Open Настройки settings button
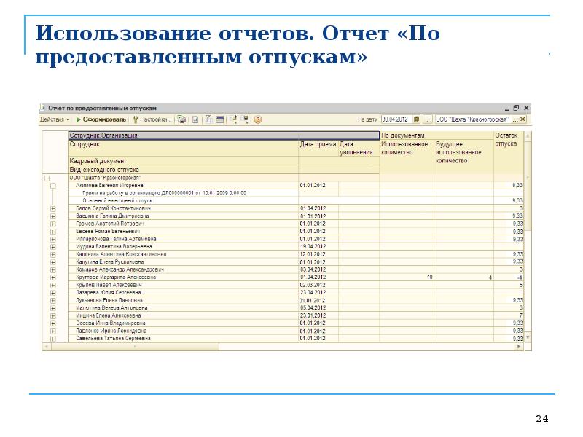The width and height of the screenshot is (583, 437). 156,119
